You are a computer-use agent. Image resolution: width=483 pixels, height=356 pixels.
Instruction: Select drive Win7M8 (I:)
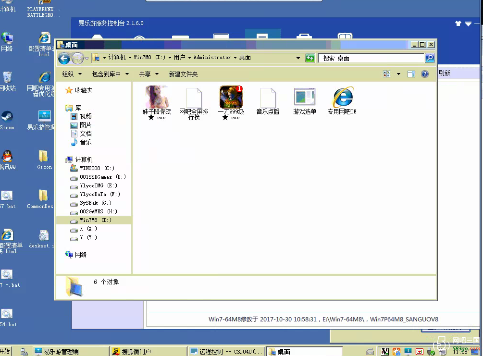pyautogui.click(x=94, y=220)
